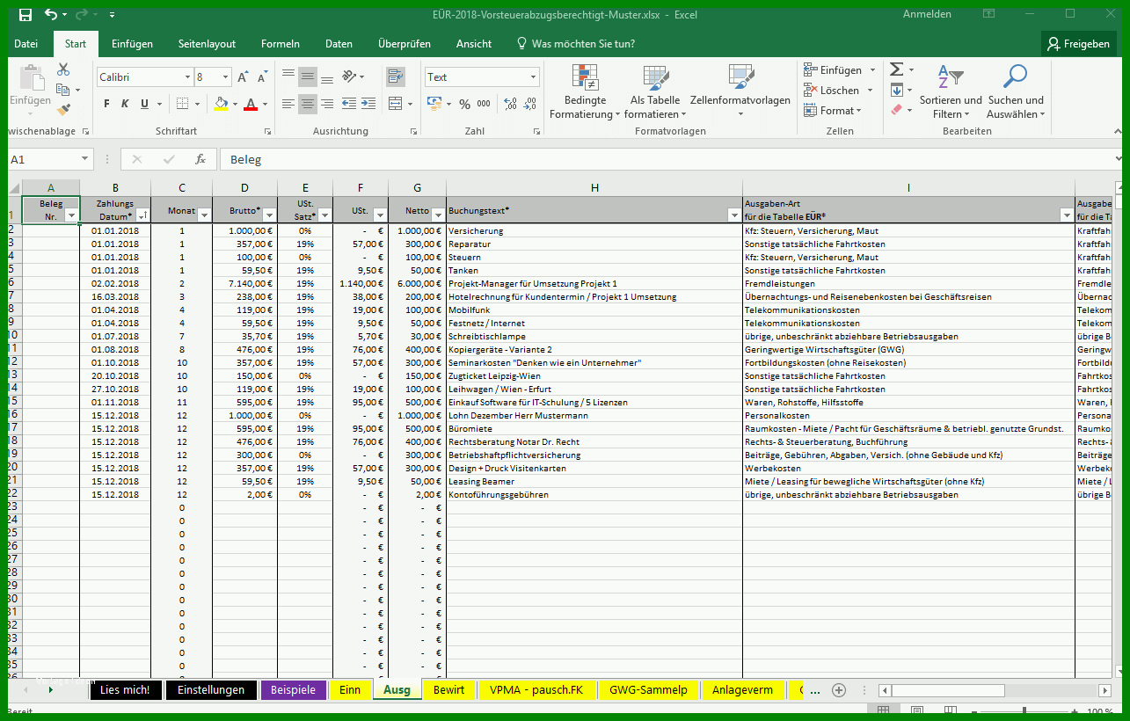This screenshot has height=721, width=1130.
Task: Open filter dropdown for Monat column
Action: [x=205, y=215]
